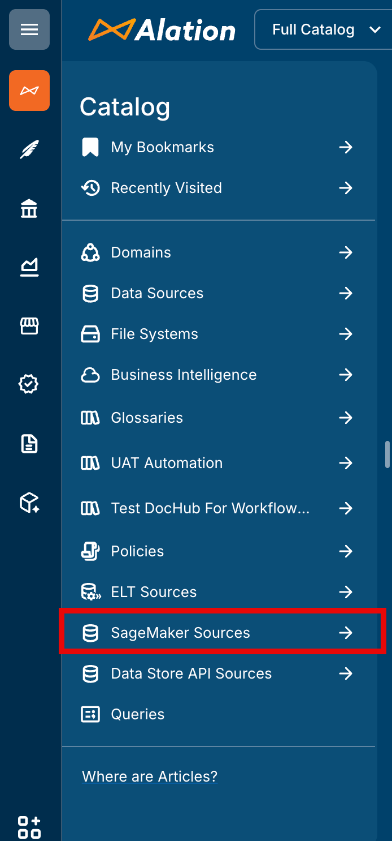The image size is (392, 841).
Task: Click the Queries link
Action: pyautogui.click(x=137, y=714)
